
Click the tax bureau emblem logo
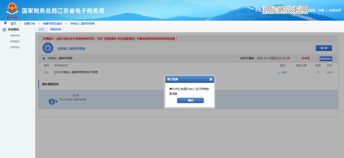(12, 10)
